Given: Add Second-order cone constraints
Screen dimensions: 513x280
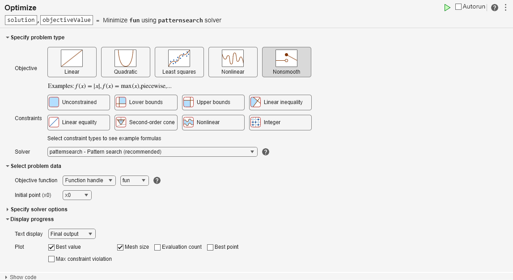Looking at the screenshot, I should (145, 122).
